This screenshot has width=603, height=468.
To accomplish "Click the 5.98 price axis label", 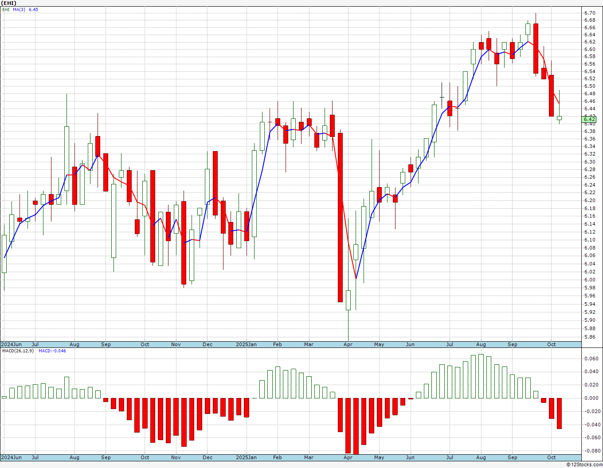I will [590, 288].
